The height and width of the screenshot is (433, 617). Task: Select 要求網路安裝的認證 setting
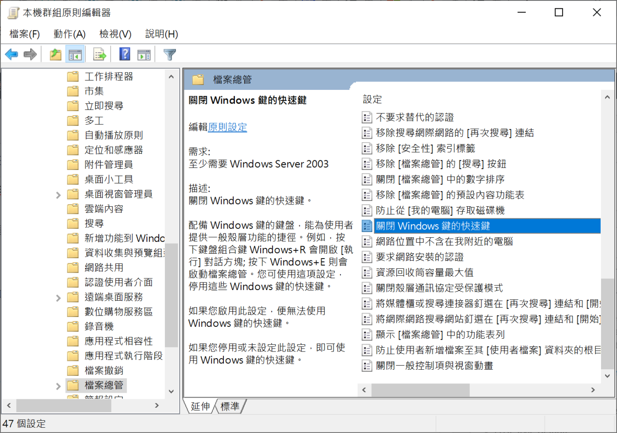(x=420, y=257)
